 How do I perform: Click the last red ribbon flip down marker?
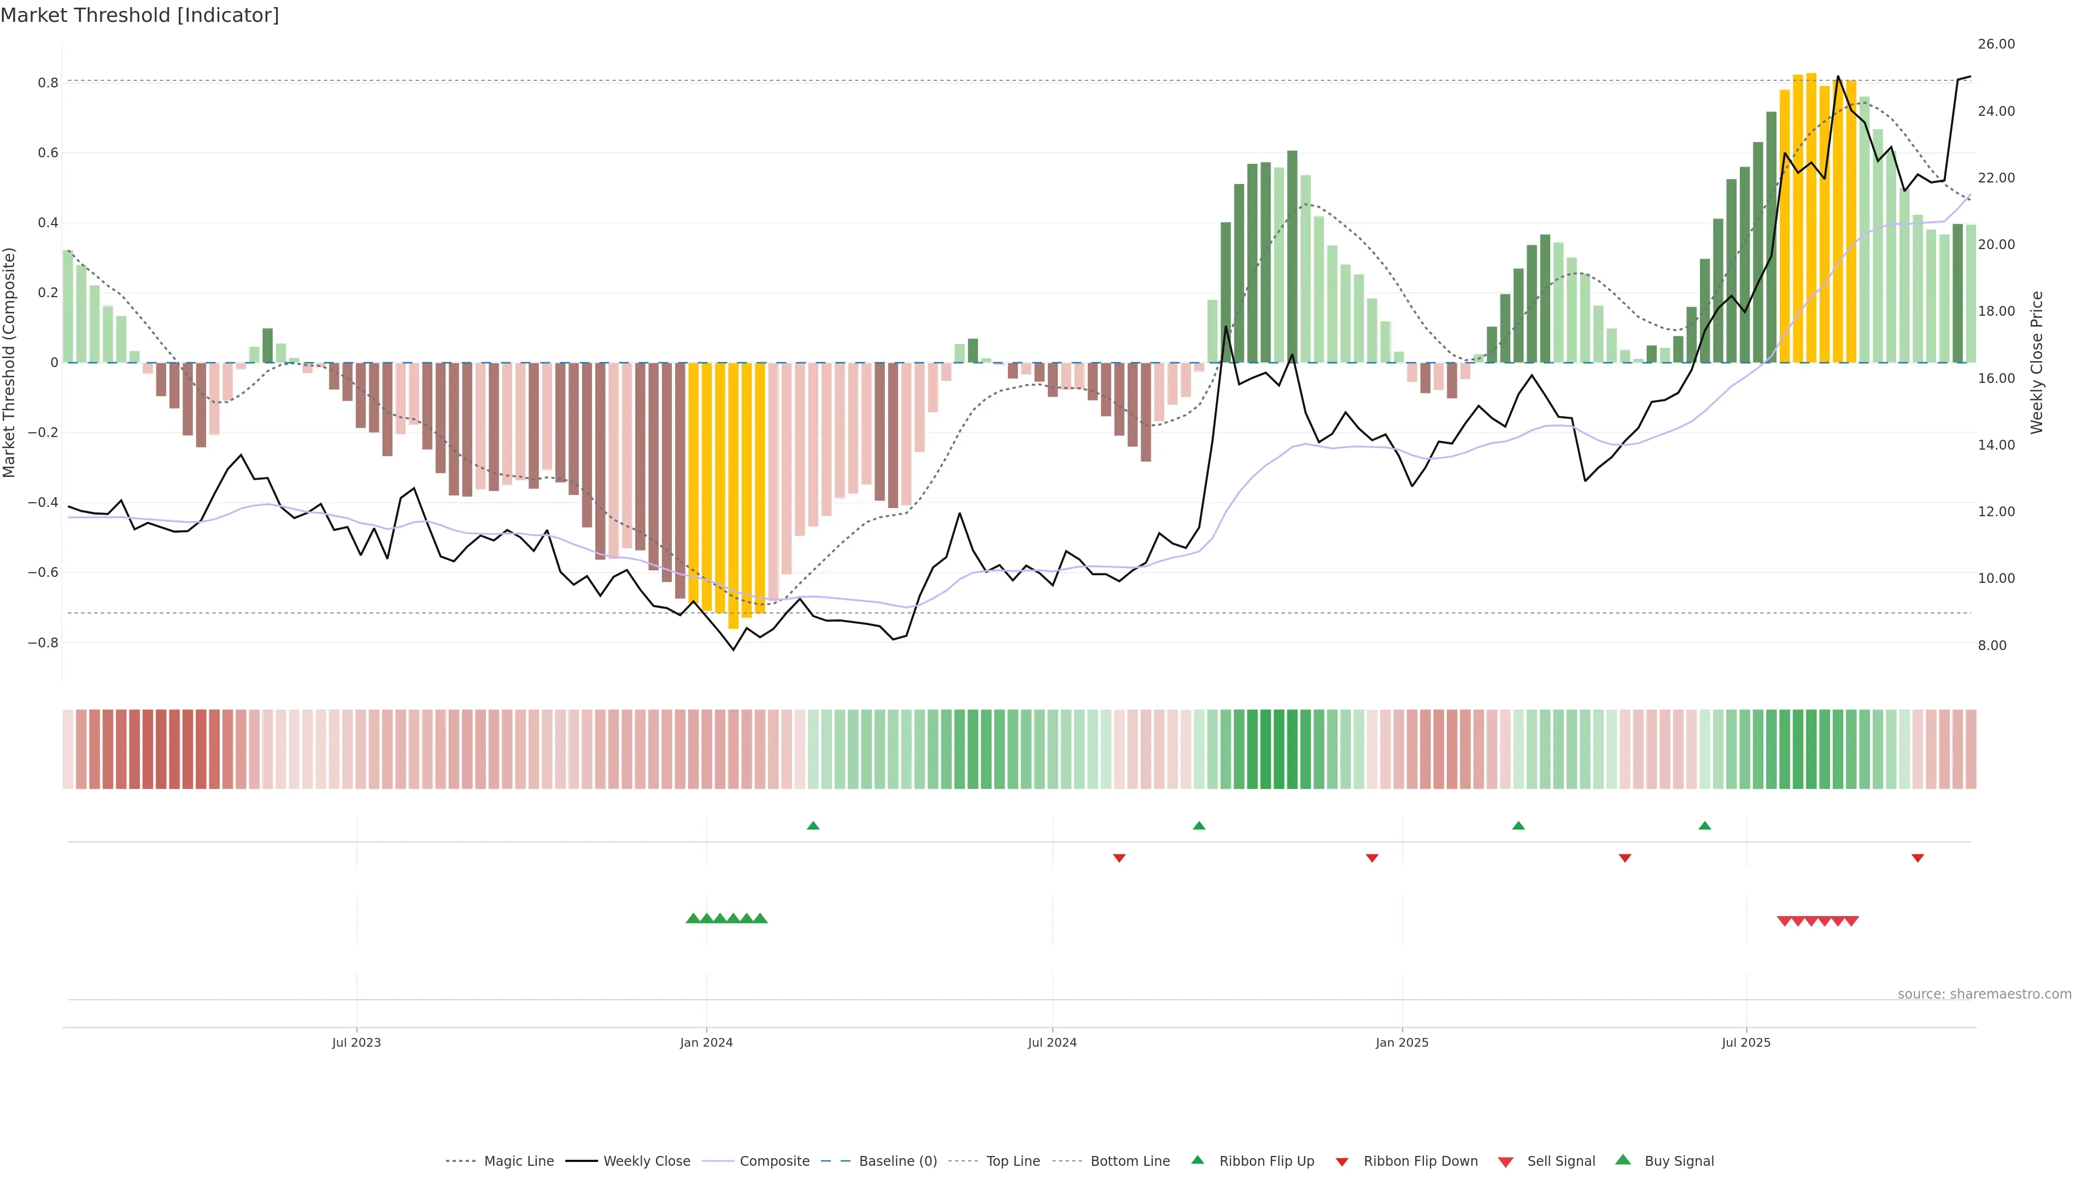click(1918, 858)
